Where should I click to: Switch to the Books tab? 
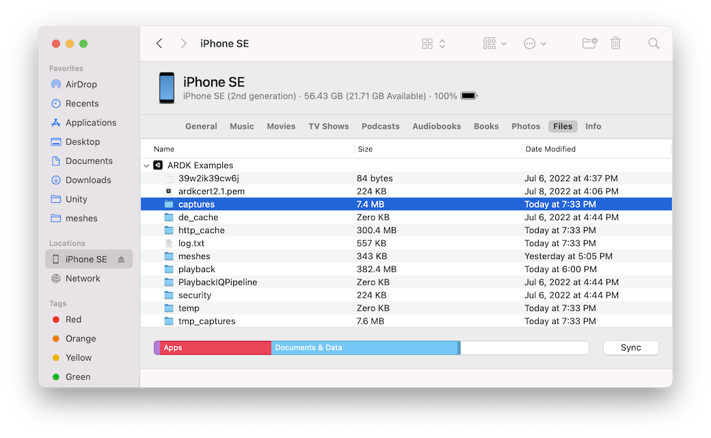pos(486,126)
